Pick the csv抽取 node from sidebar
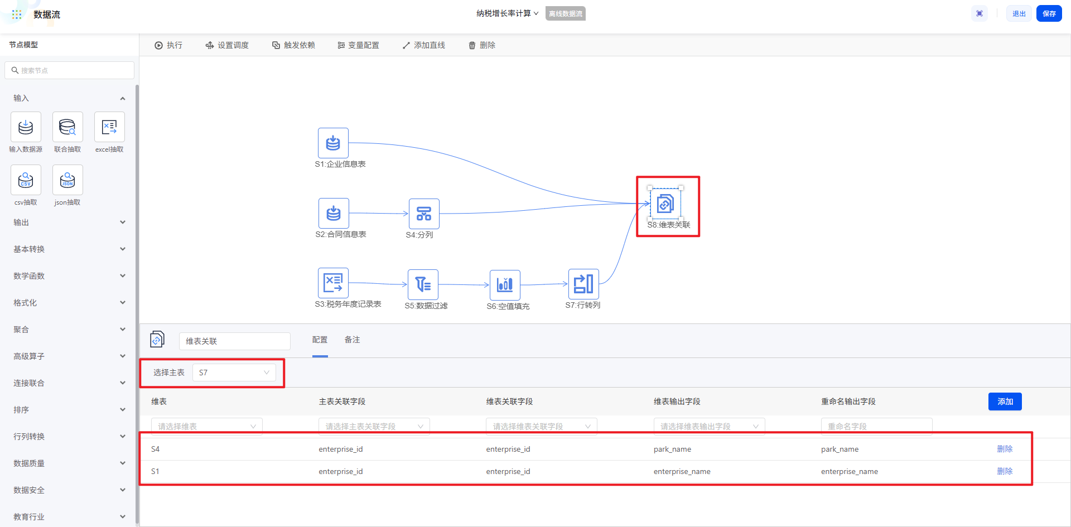Image resolution: width=1071 pixels, height=527 pixels. point(26,180)
